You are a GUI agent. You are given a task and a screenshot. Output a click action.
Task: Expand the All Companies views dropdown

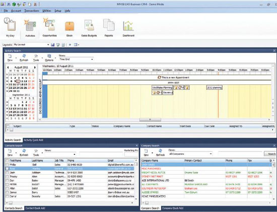point(211,154)
